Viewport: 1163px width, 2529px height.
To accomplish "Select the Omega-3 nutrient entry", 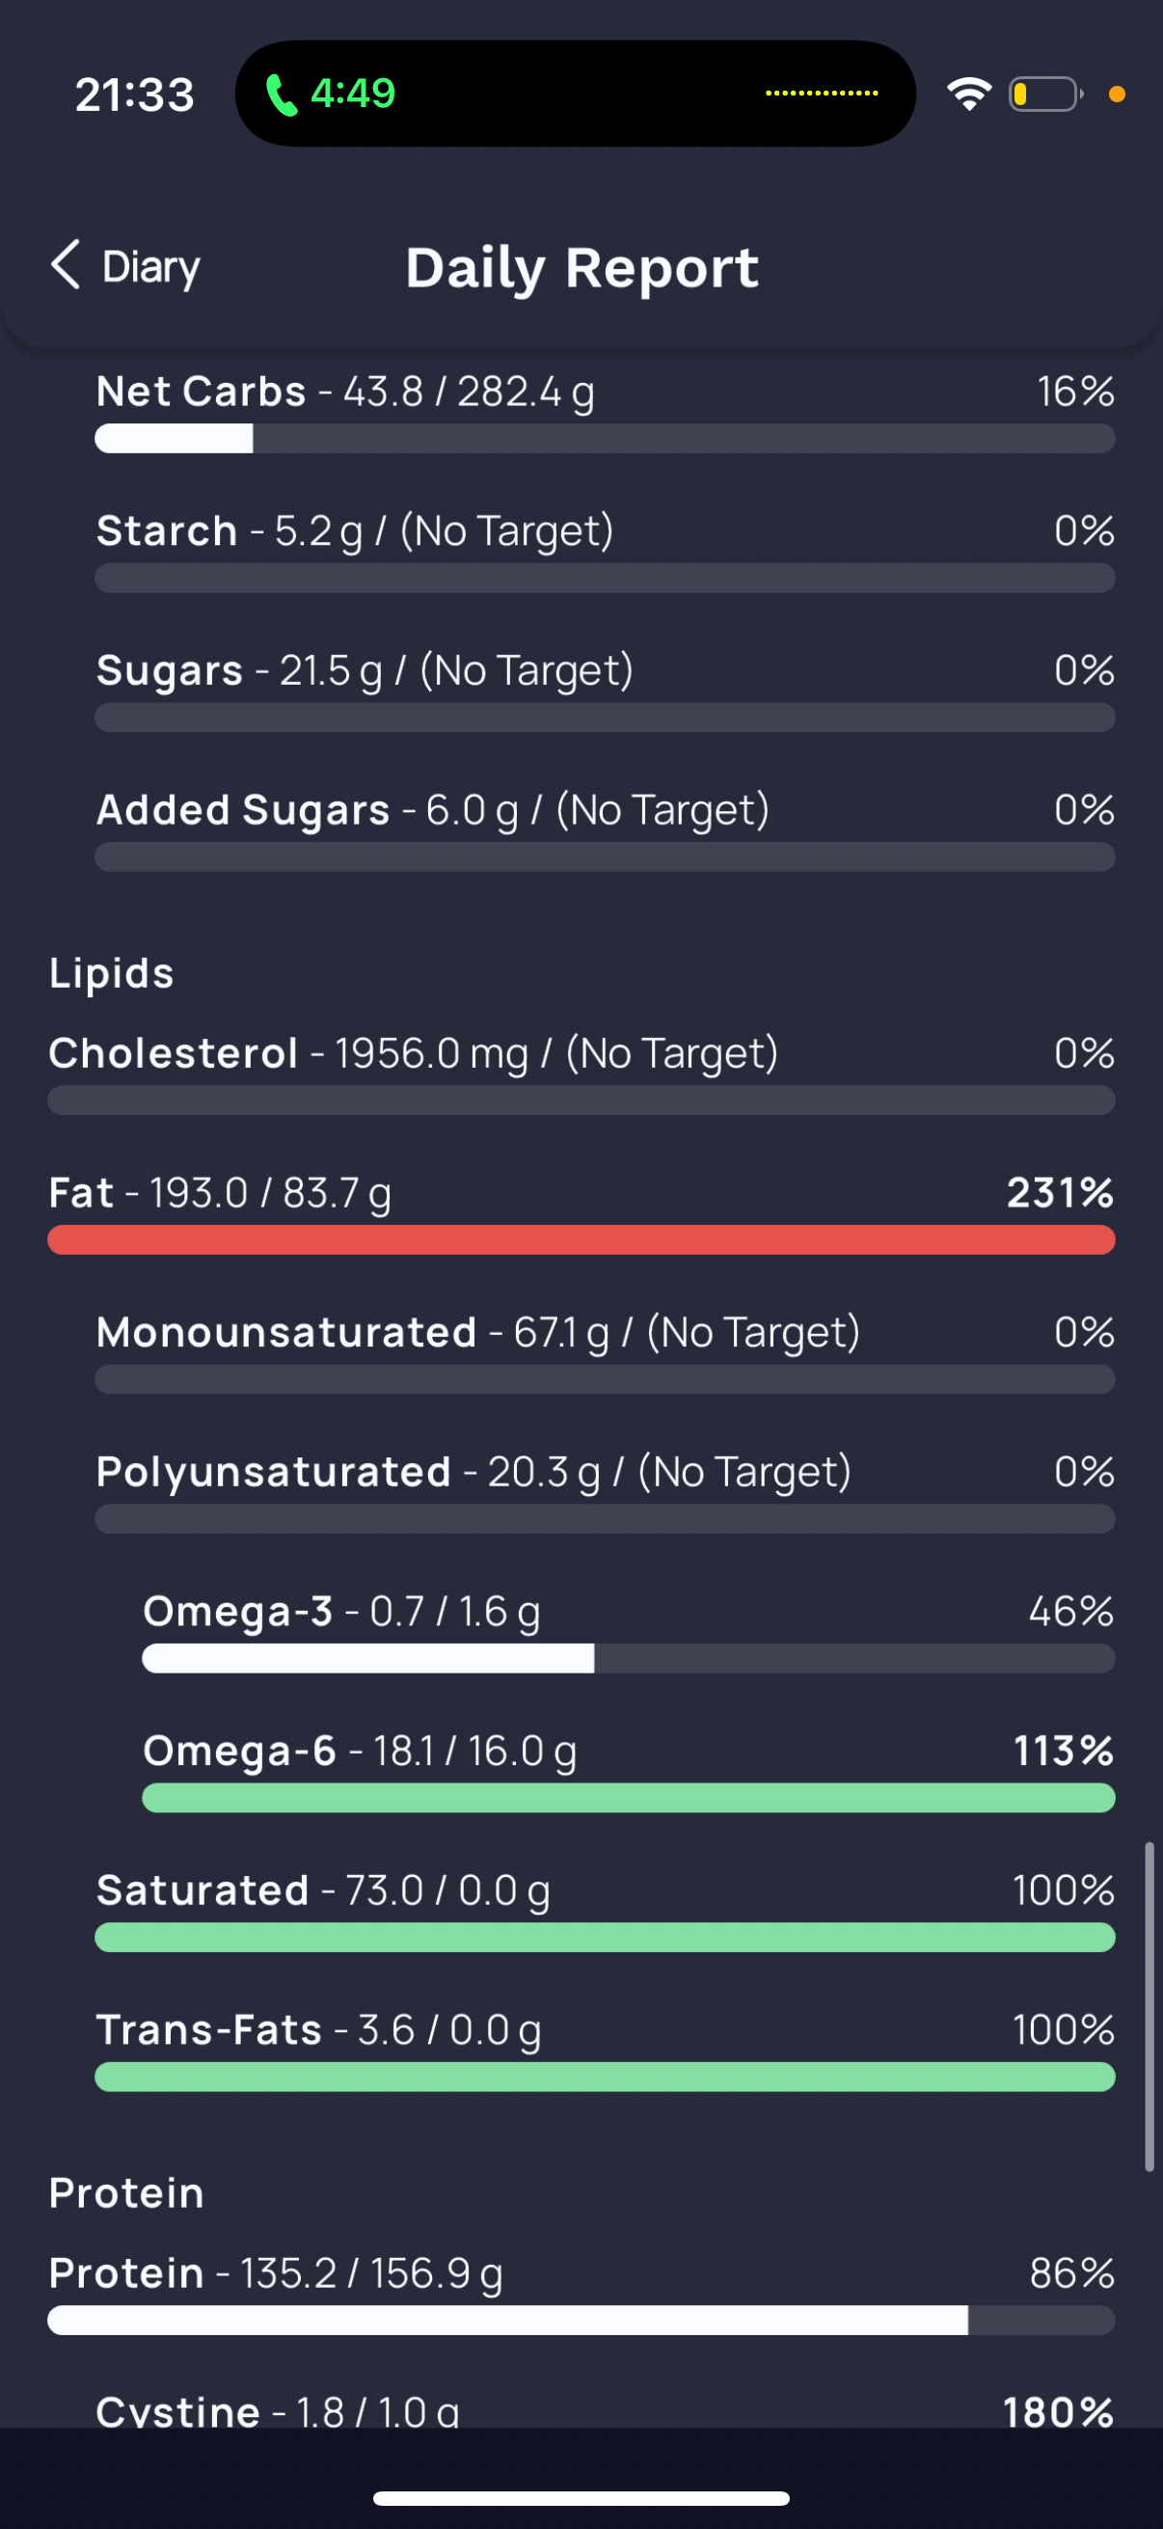I will (628, 1630).
